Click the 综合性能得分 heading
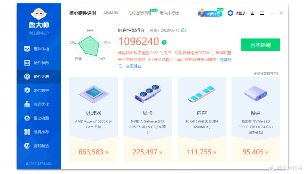 131,30
